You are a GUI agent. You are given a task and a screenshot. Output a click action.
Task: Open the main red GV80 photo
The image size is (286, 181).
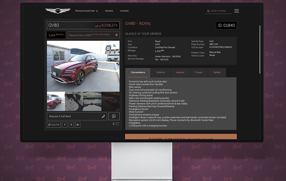pos(83,66)
